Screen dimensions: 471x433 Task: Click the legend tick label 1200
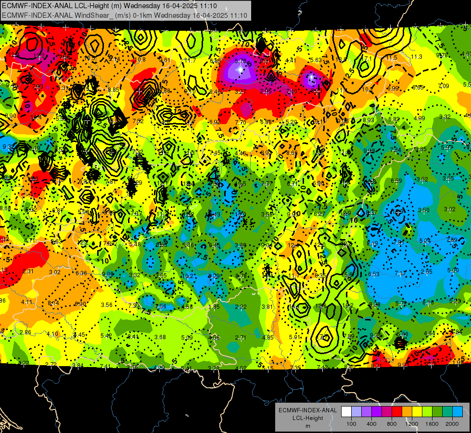pos(412,424)
